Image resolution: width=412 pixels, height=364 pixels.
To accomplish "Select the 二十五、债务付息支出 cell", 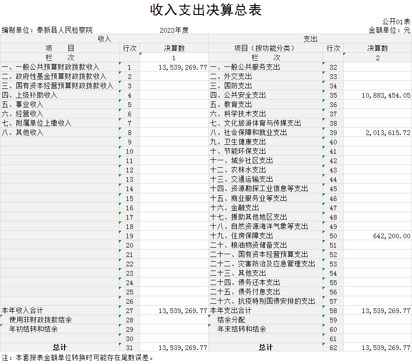I will tap(265, 292).
